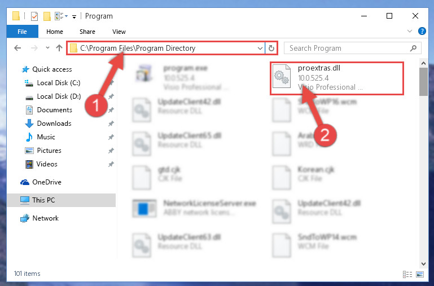Open the recent locations dropdown arrow
Viewport: 434px width, 286px height.
point(47,48)
